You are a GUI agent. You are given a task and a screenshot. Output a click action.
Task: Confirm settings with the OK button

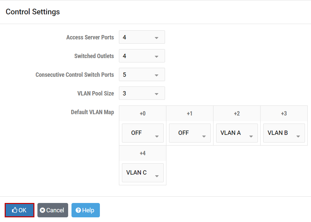(x=19, y=210)
